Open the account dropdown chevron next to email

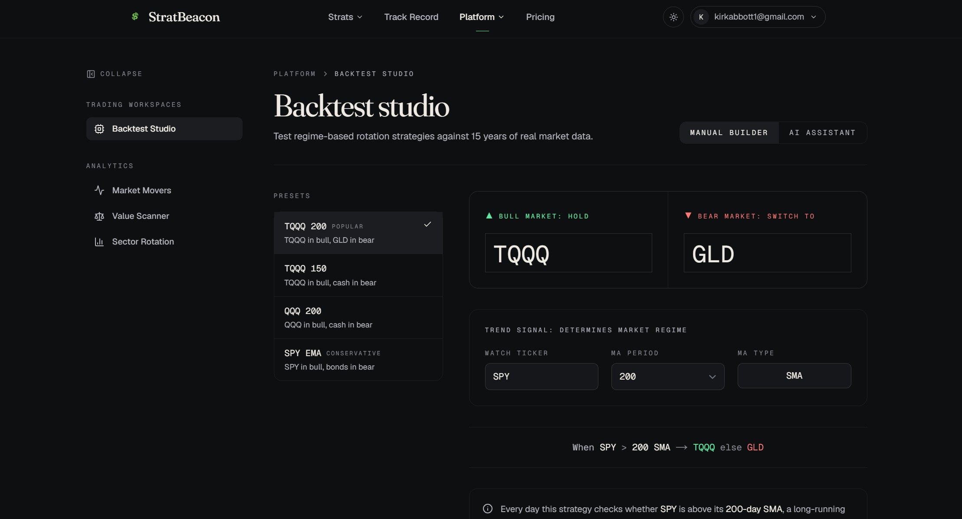click(814, 17)
